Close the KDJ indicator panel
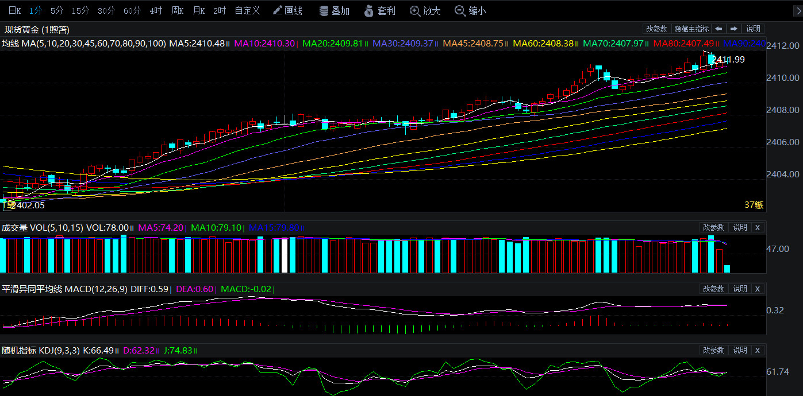 pos(758,350)
